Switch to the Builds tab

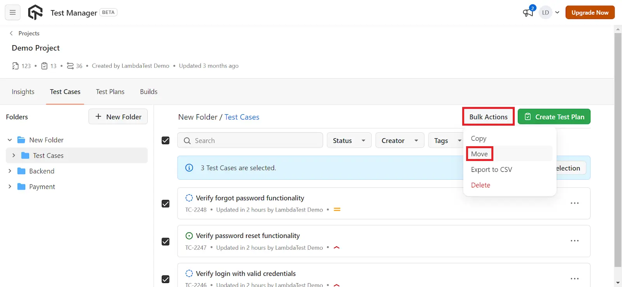(x=149, y=92)
